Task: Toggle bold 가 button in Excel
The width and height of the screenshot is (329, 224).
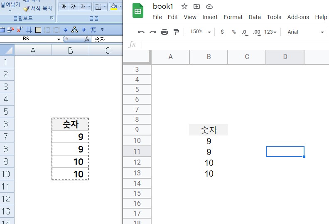Action: click(64, 7)
